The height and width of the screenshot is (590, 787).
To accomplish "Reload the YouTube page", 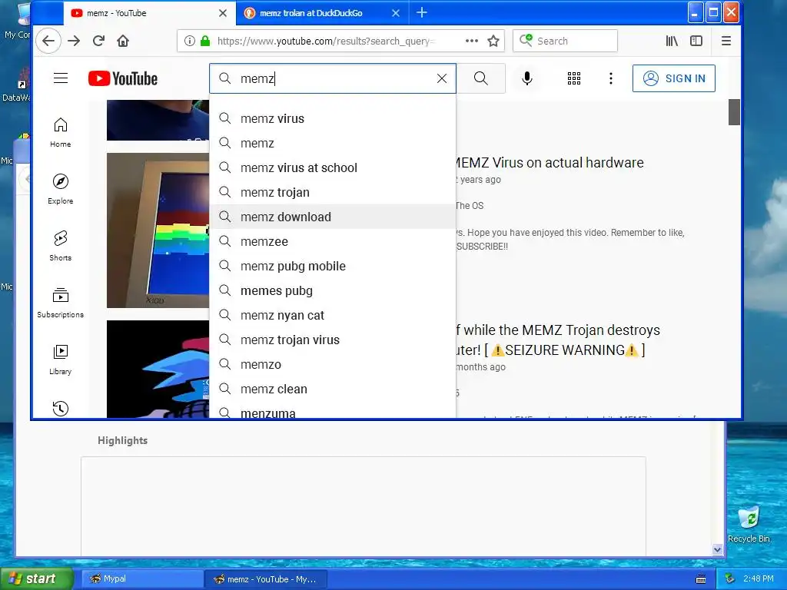I will click(x=98, y=41).
